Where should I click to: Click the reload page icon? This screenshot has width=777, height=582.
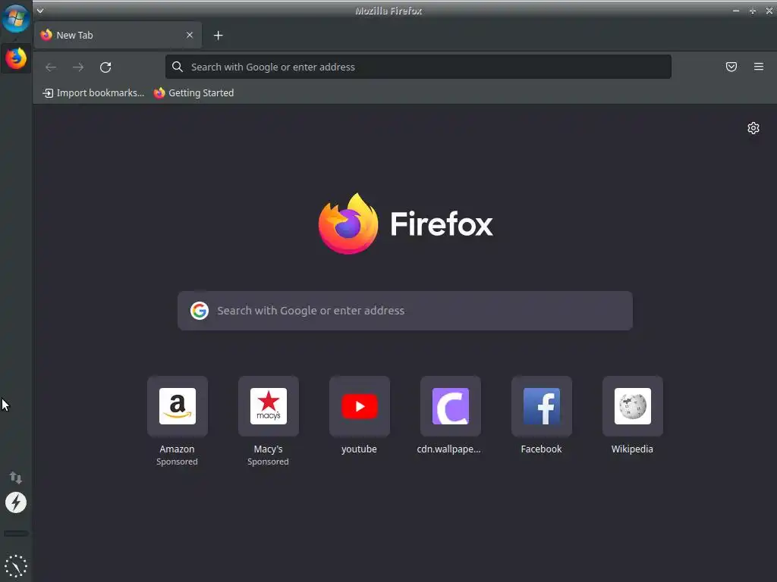click(x=105, y=67)
